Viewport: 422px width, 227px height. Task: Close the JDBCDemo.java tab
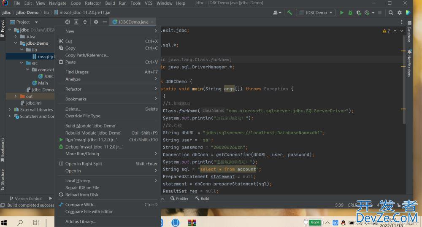(x=152, y=22)
